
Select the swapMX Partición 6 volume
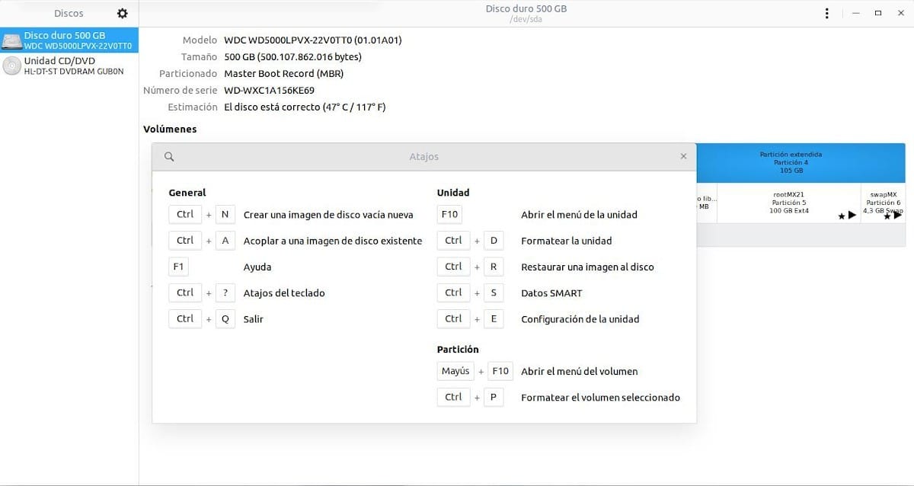(x=883, y=203)
